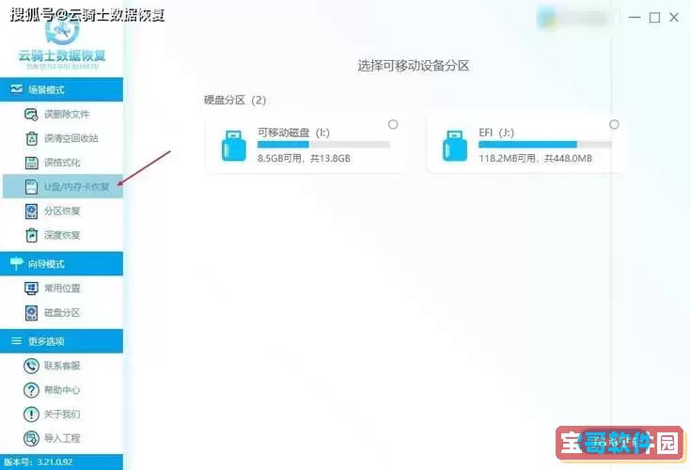
Task: Click the 版本号 3.21.0.92 status text
Action: [x=39, y=462]
